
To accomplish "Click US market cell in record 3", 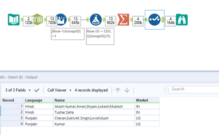I will tap(147, 118).
